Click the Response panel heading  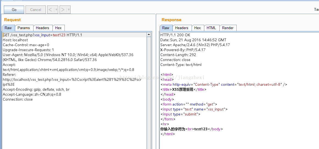click(x=171, y=20)
